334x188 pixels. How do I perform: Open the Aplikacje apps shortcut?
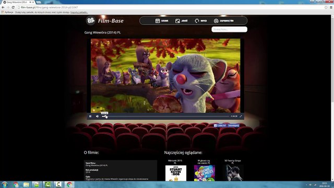click(7, 13)
